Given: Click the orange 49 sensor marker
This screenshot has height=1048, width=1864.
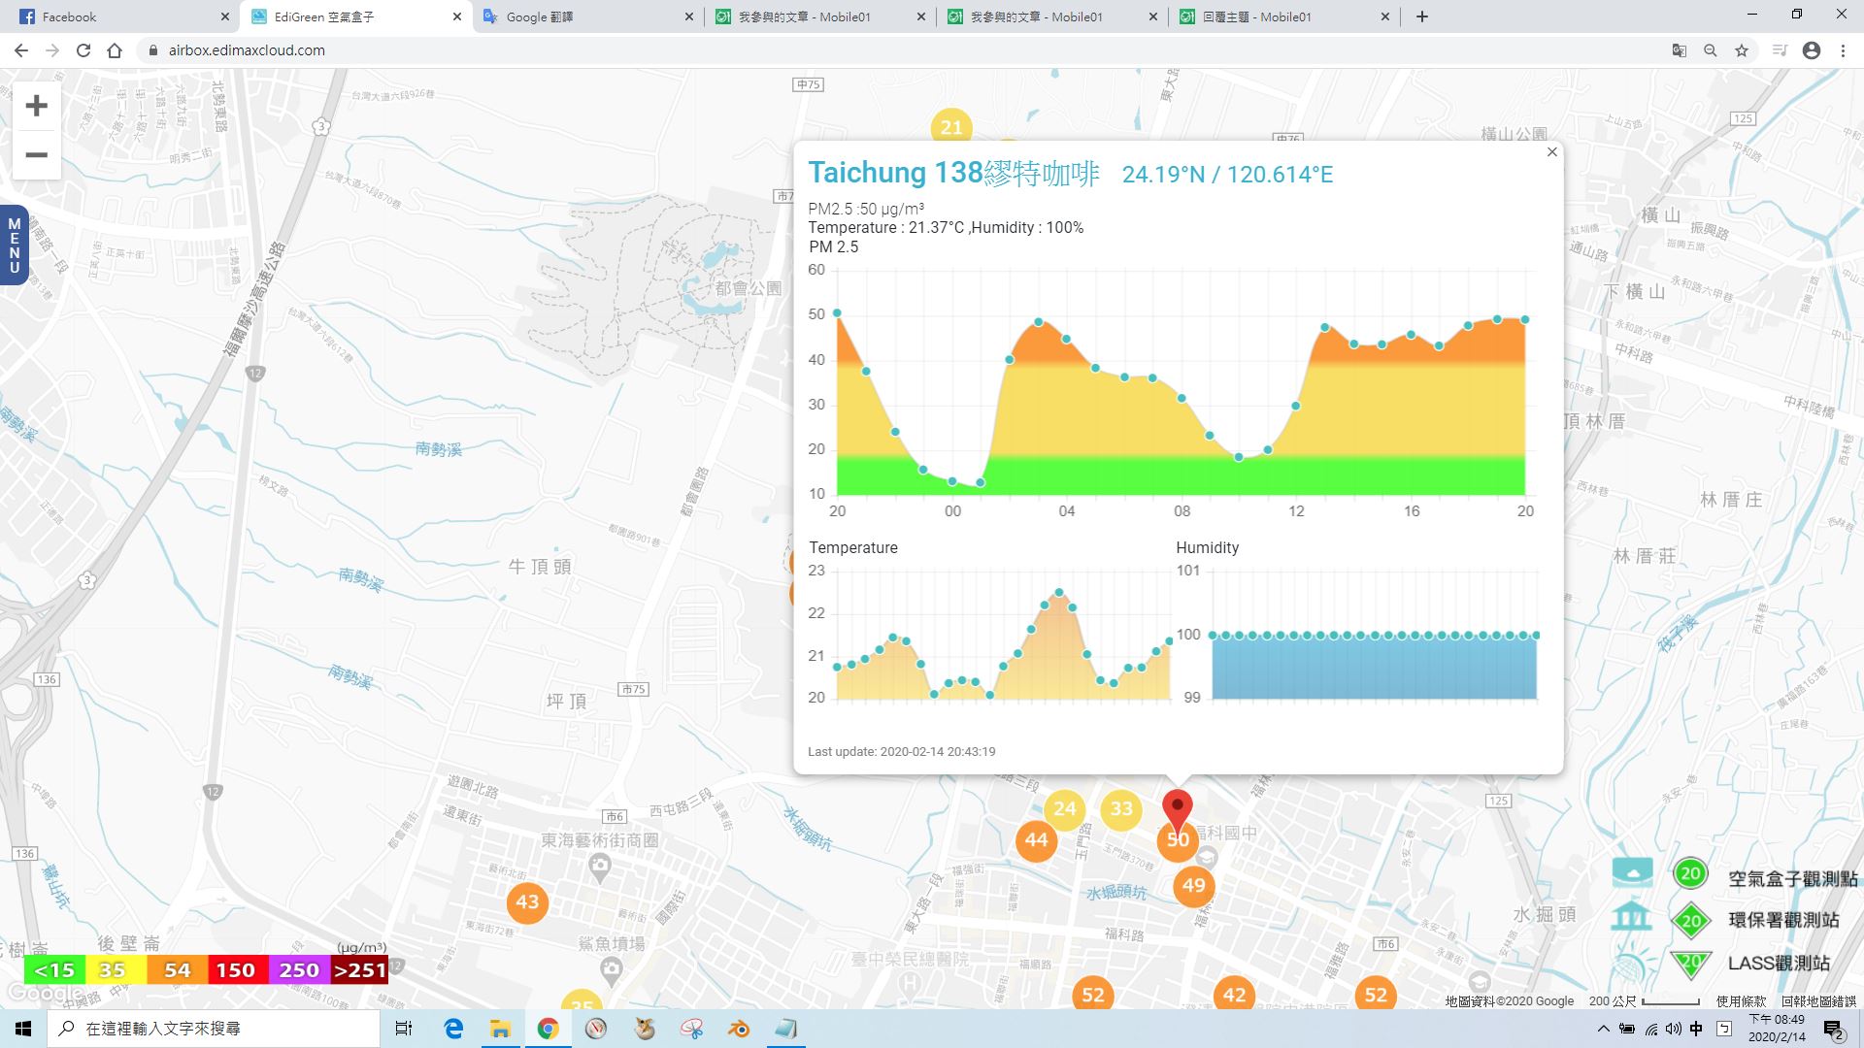Looking at the screenshot, I should [1193, 885].
